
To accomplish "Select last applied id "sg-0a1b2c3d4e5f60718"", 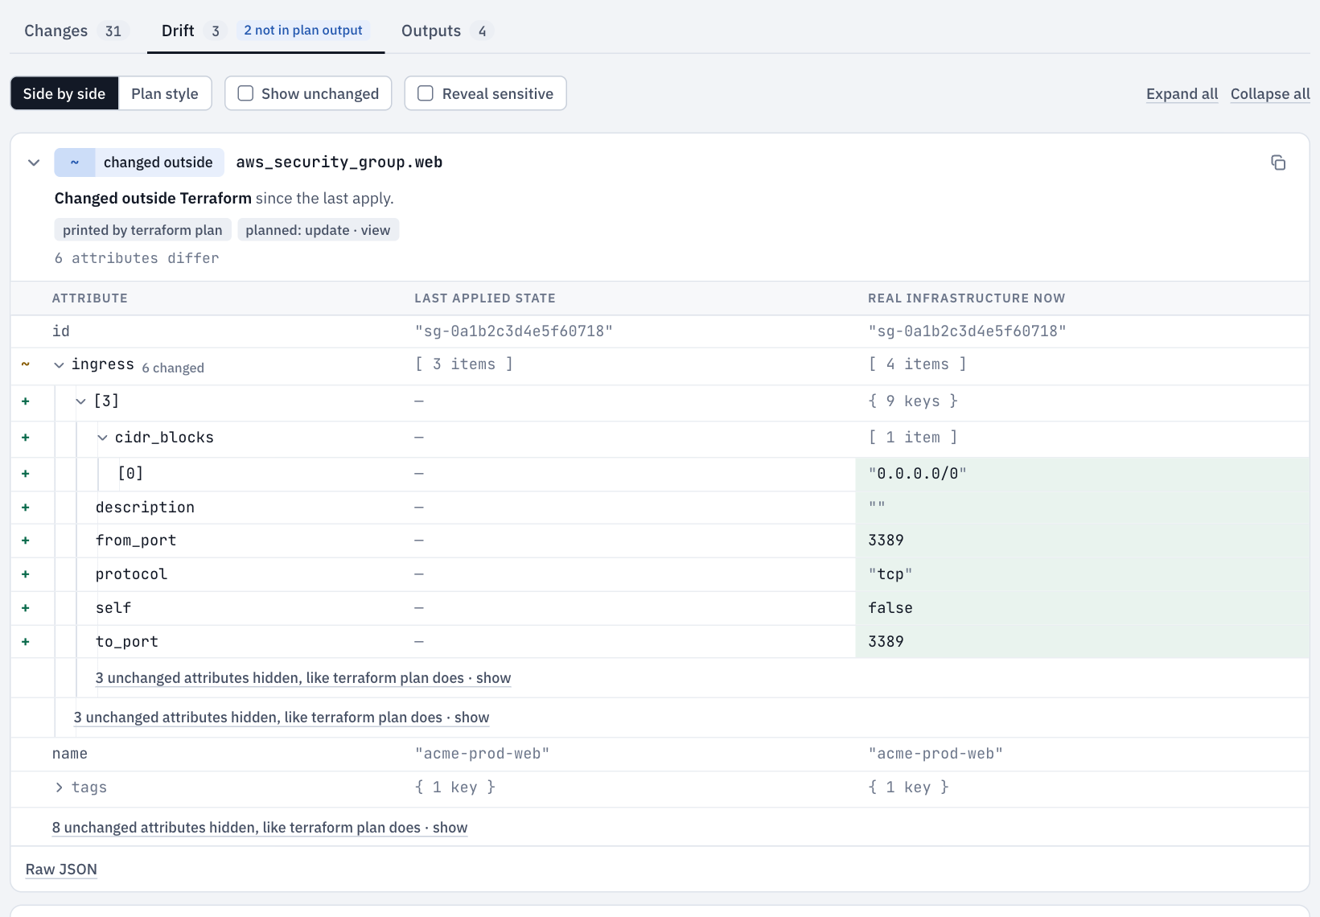I will point(513,331).
